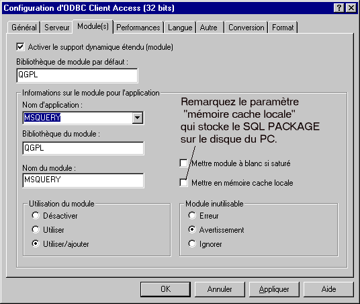Choose the Utiliser radio option
This screenshot has height=304, width=360.
click(36, 229)
